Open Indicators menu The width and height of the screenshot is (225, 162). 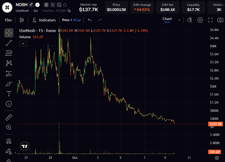pyautogui.click(x=44, y=20)
